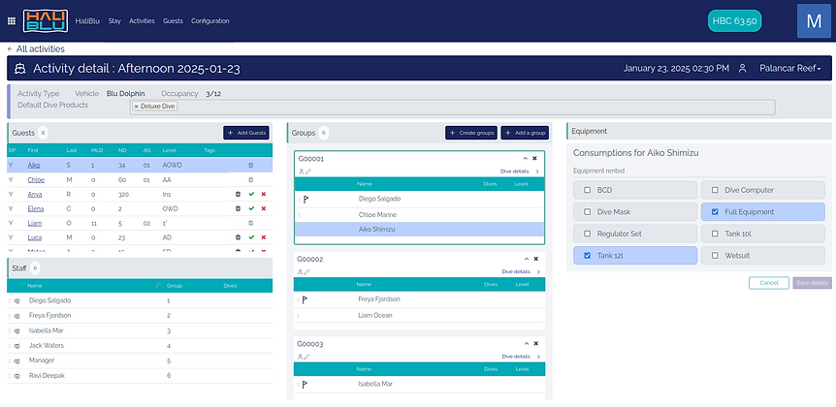Enable the Dive Computer checkbox
Viewport: 836px width, 407px height.
[x=715, y=190]
